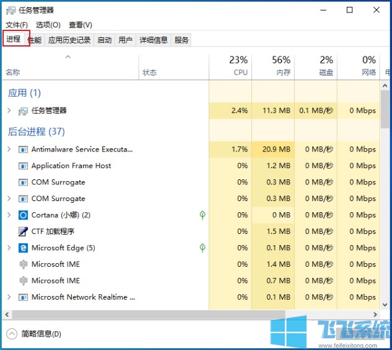392x350 pixels.
Task: Sort by the 网络 column header
Action: click(359, 67)
